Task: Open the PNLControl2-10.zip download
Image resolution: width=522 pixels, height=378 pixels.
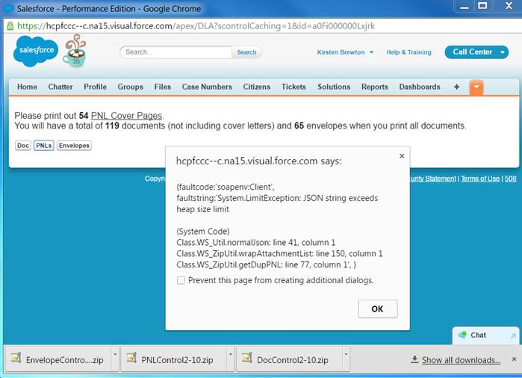Action: pos(173,359)
